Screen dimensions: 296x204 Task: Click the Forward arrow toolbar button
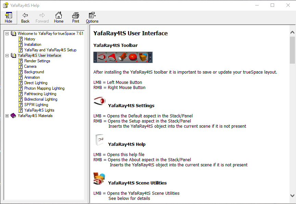click(x=42, y=17)
